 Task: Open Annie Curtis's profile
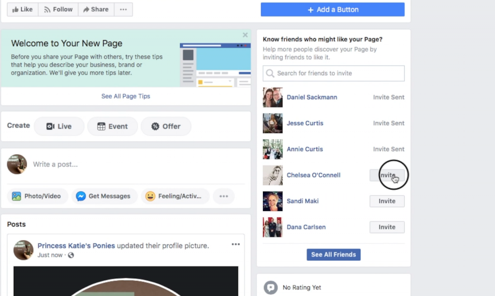(x=305, y=149)
